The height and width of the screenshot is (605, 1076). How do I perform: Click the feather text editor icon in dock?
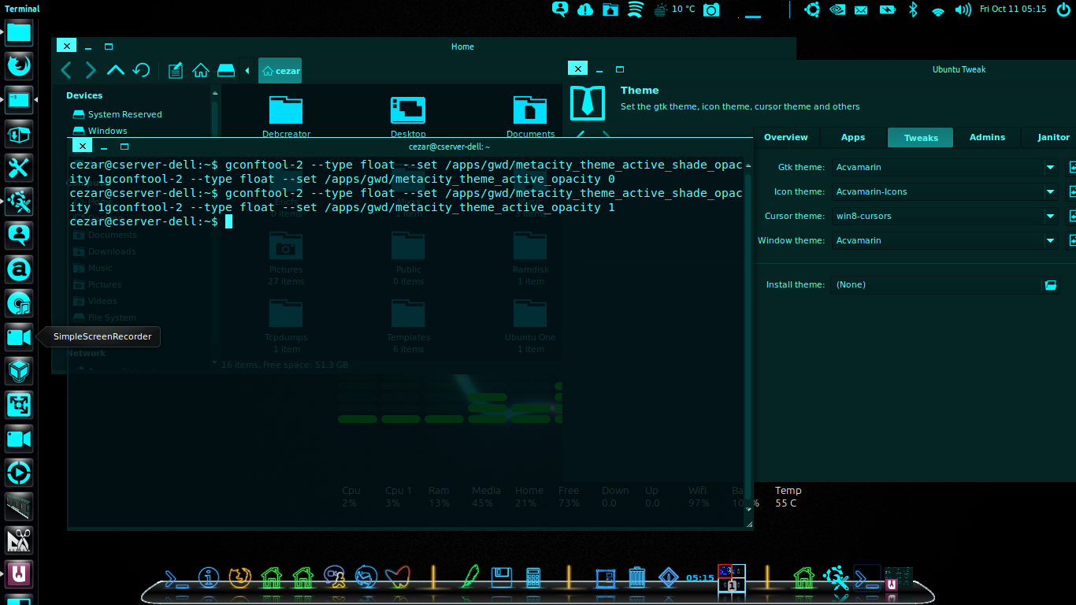(471, 577)
